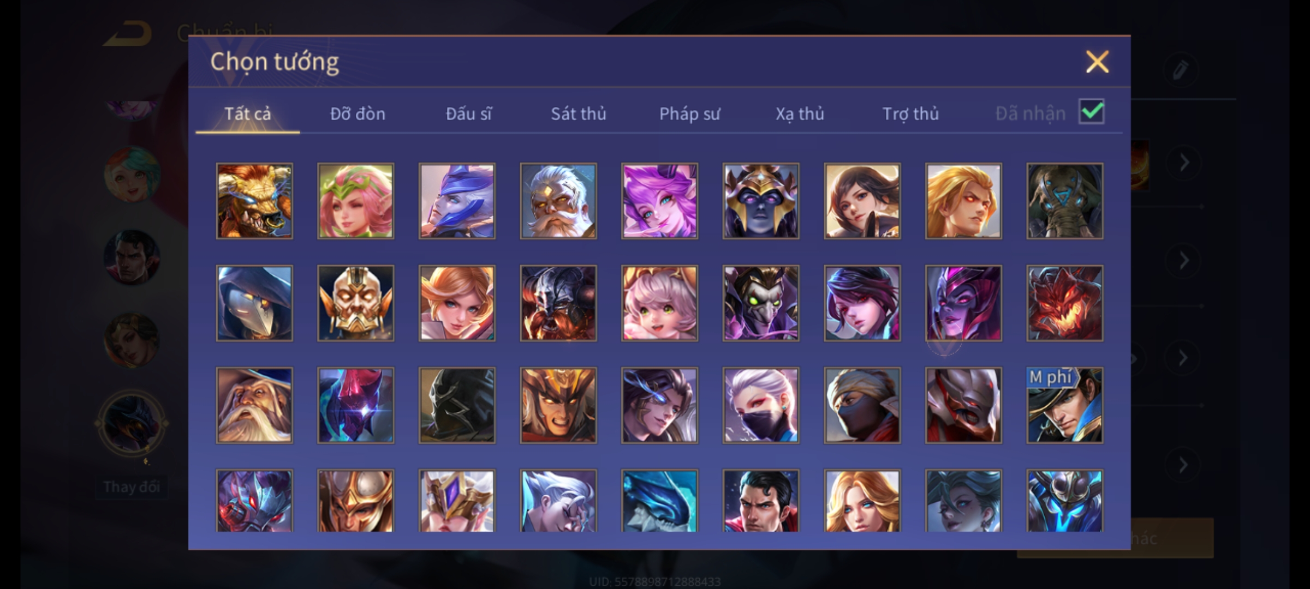Select the masked silver-haired ninja woman
The width and height of the screenshot is (1310, 589).
(761, 405)
